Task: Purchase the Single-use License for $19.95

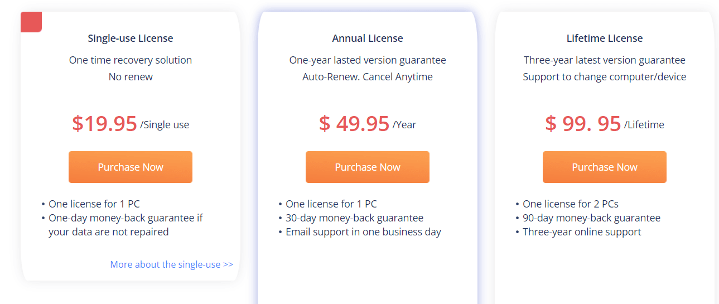Action: pos(131,167)
